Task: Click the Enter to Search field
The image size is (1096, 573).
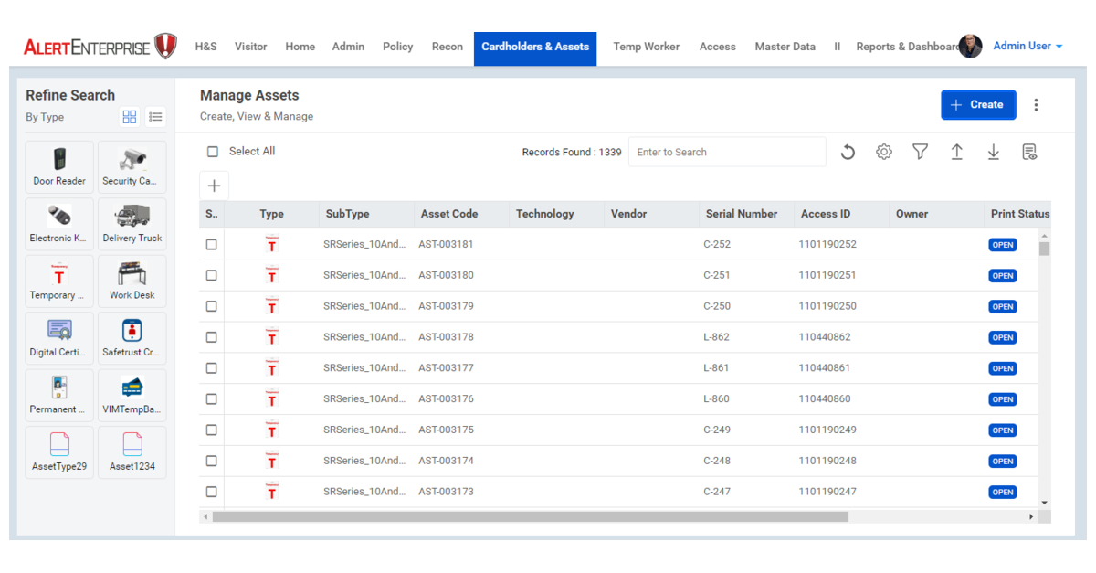Action: point(727,153)
